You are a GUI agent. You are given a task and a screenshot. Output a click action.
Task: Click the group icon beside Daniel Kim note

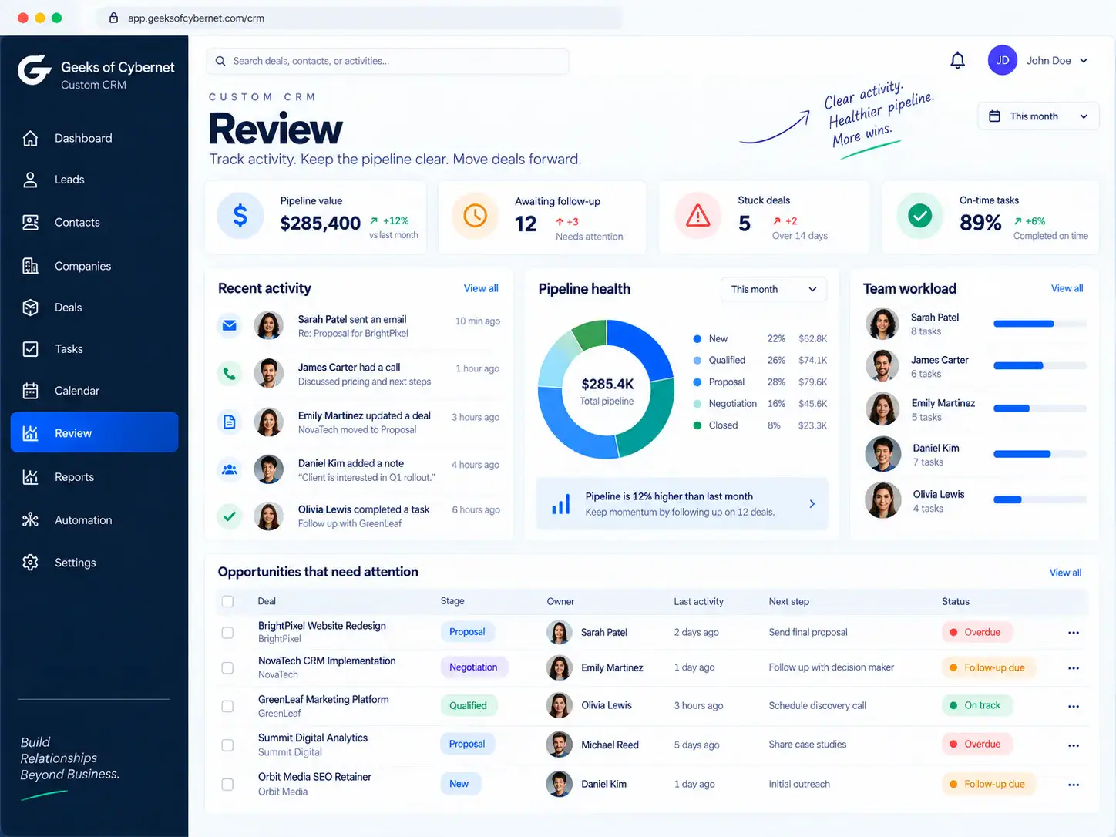[x=230, y=469]
